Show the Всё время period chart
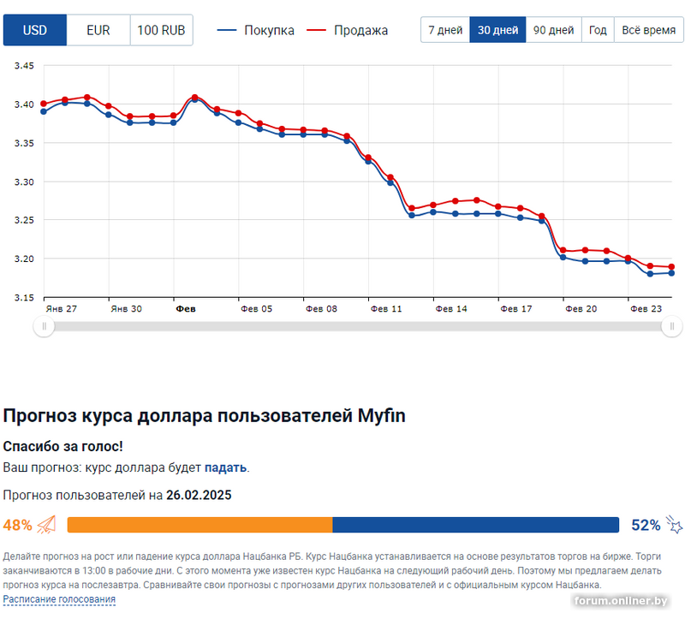Image resolution: width=685 pixels, height=619 pixels. (x=649, y=30)
